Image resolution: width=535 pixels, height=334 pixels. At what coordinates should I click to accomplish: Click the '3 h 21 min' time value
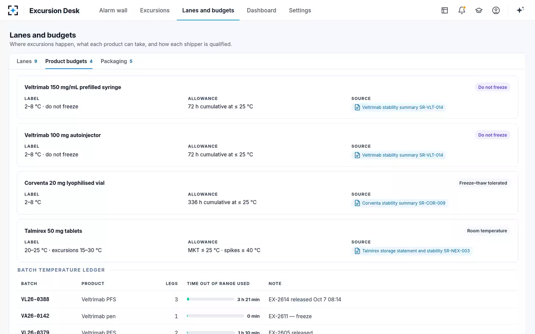point(249,299)
